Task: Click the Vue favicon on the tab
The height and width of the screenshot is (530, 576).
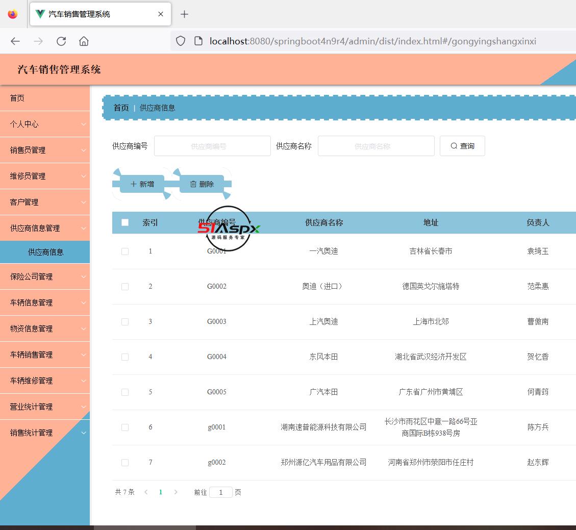Action: coord(40,14)
